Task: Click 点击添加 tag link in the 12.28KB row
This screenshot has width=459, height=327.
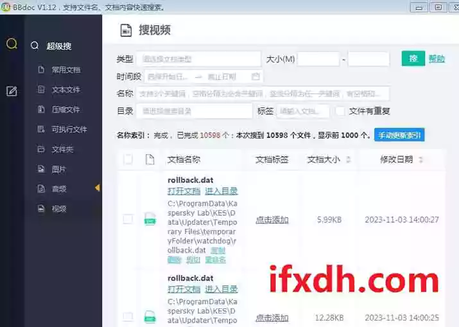Action: click(x=272, y=318)
